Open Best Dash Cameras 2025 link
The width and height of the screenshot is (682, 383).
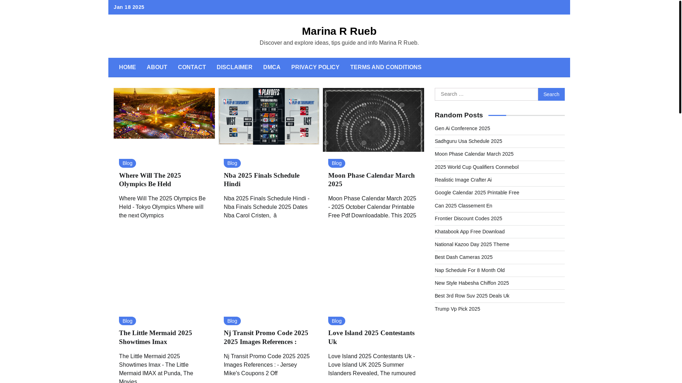[x=464, y=257]
